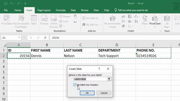This screenshot has height=101, width=180.
Task: Open Recommended Charts
Action: [x=112, y=22]
